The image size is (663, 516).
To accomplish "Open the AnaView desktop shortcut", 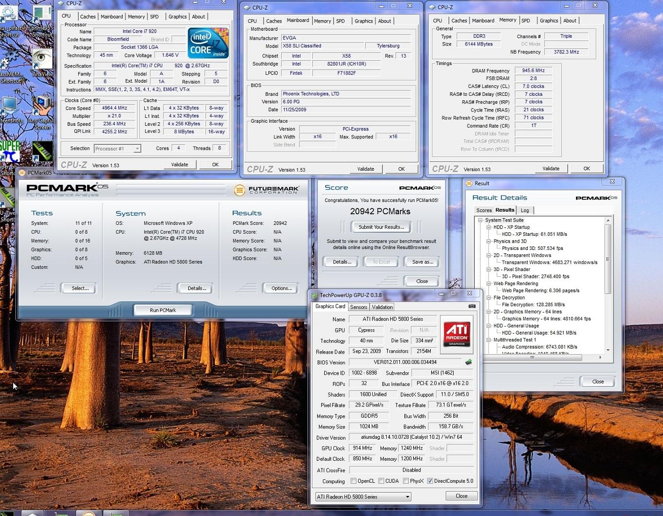I will (x=42, y=63).
